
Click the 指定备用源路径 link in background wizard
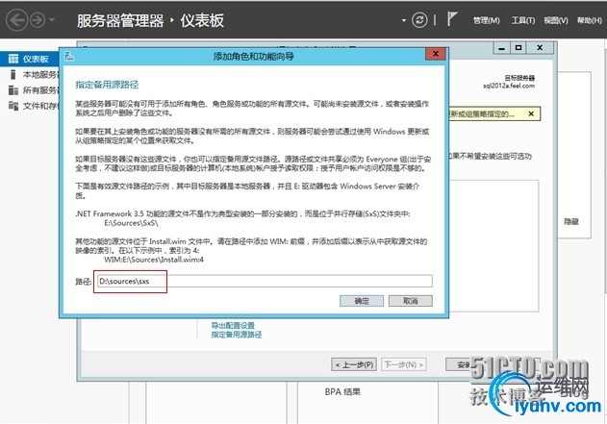(236, 335)
